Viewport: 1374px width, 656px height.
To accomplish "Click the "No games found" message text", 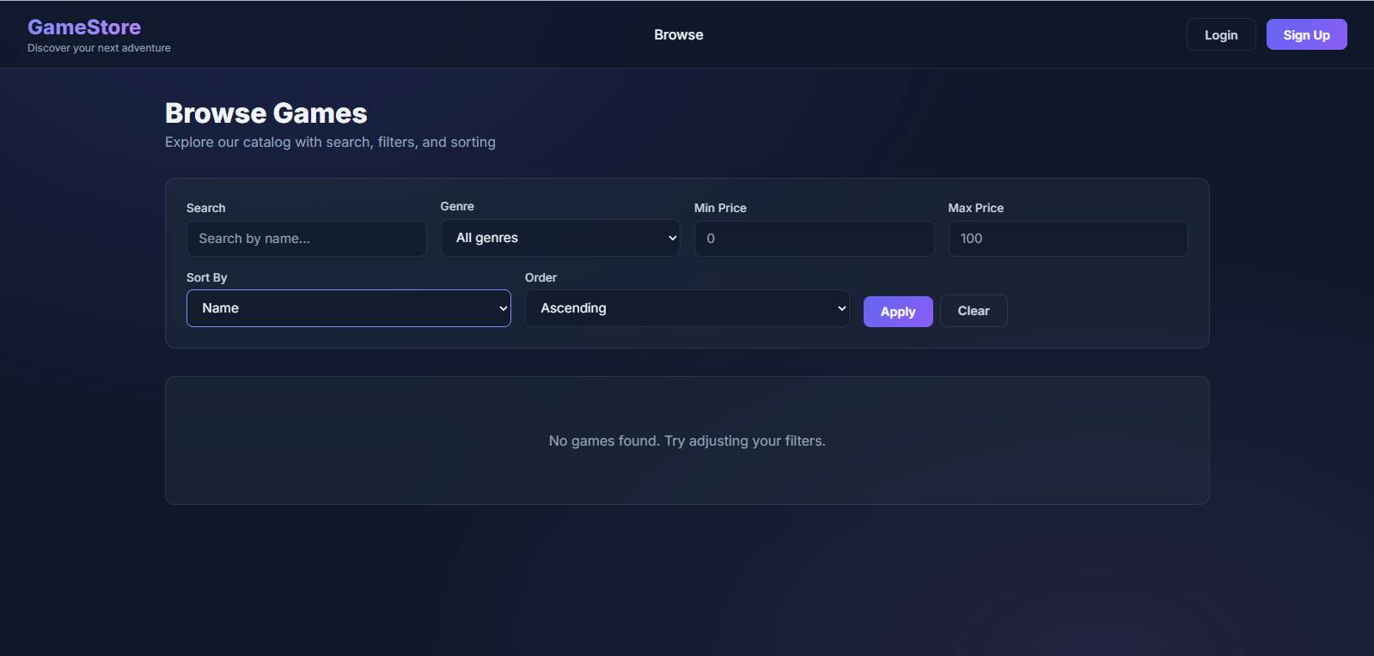I will (687, 440).
